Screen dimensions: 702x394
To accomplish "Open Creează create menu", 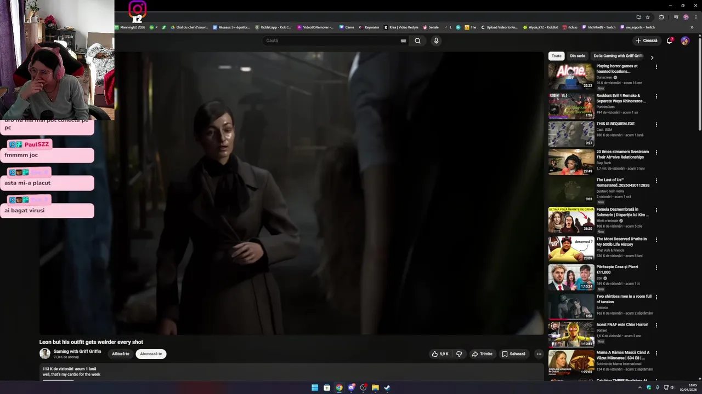I will coord(647,40).
